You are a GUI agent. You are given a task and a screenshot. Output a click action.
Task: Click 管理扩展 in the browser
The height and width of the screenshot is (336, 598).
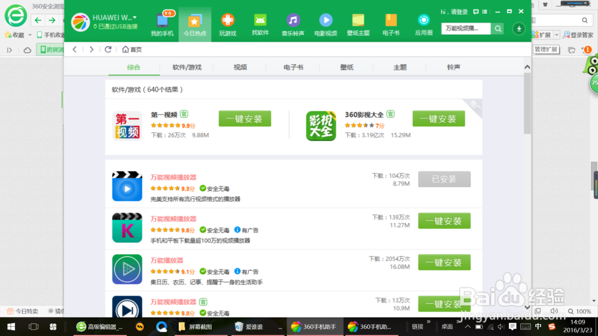click(546, 50)
